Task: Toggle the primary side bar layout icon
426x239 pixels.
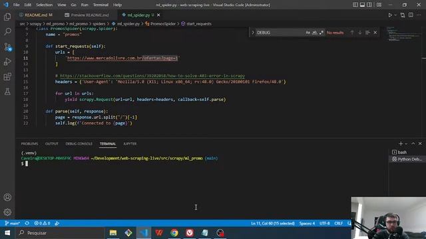Action: 355,5
